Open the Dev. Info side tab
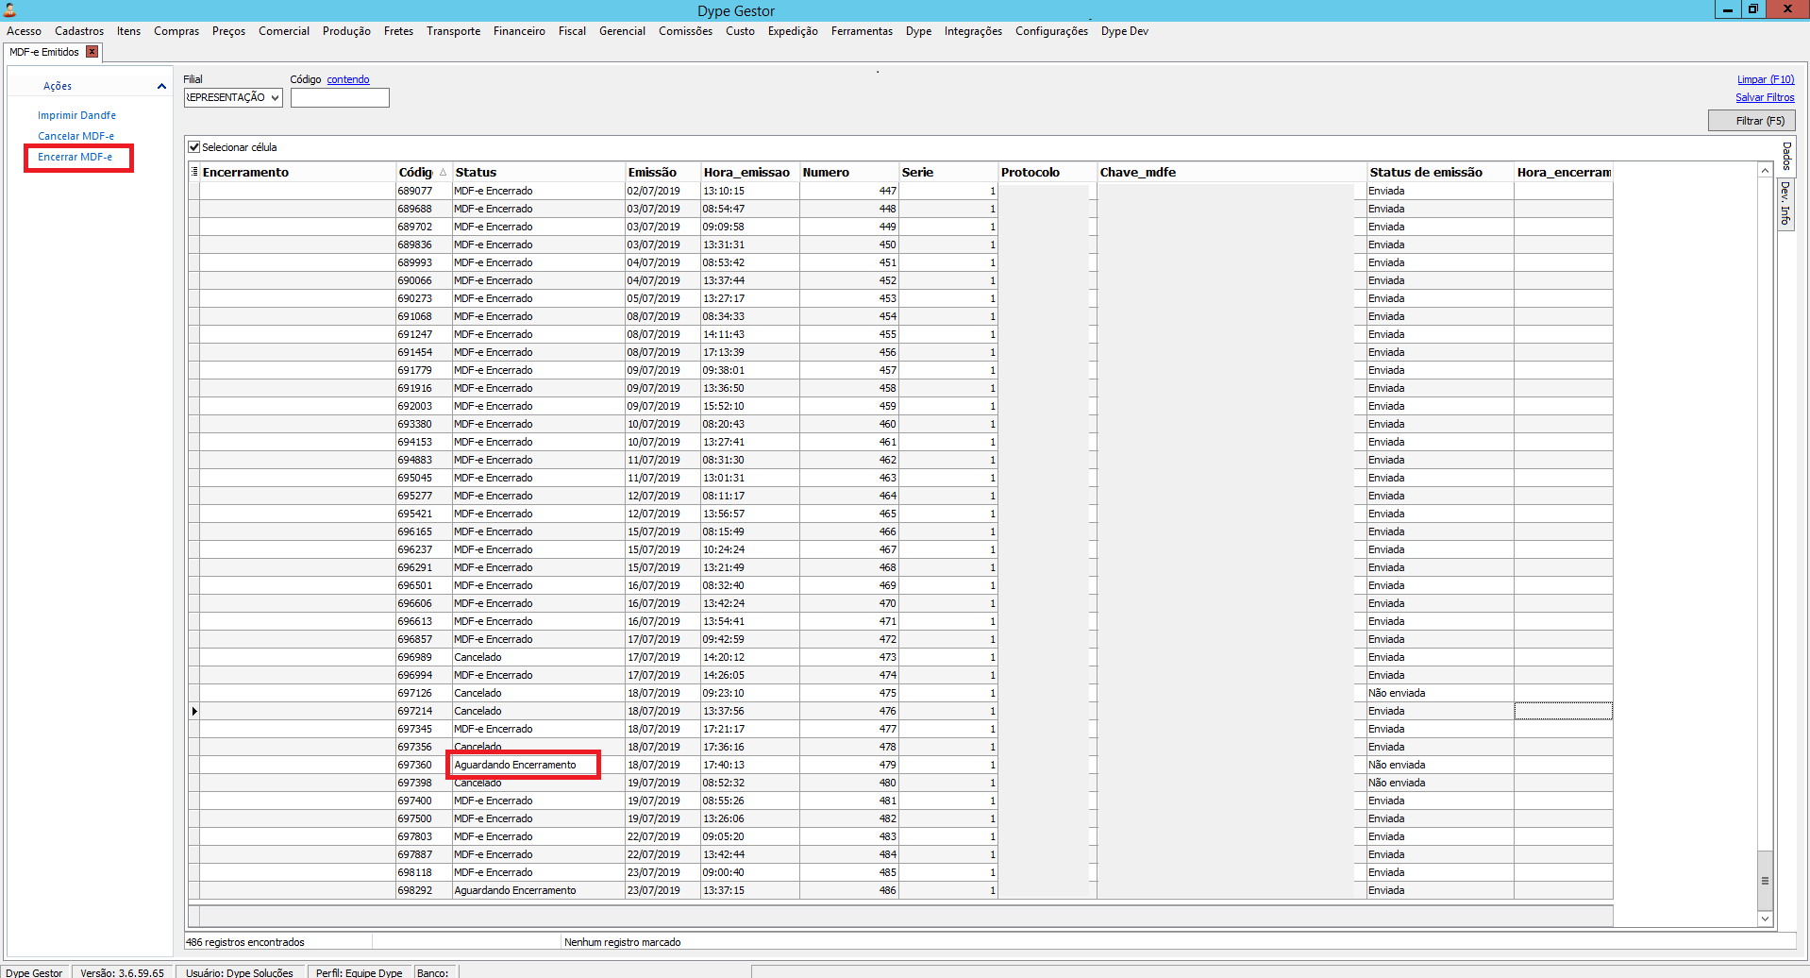 pyautogui.click(x=1785, y=203)
